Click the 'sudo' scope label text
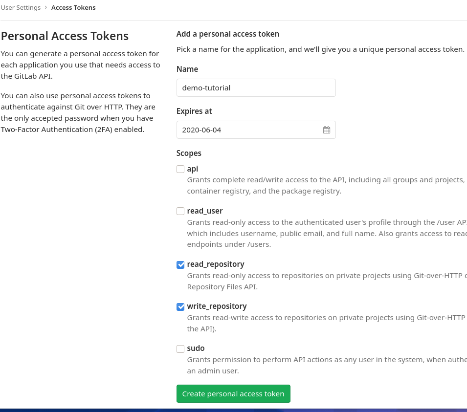Image resolution: width=467 pixels, height=412 pixels. click(x=196, y=348)
